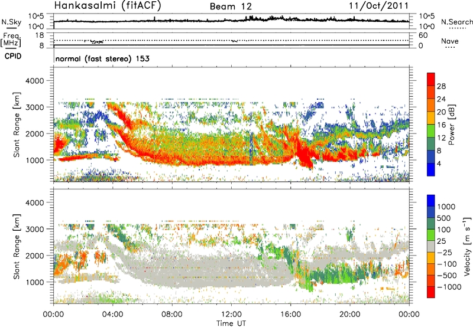The width and height of the screenshot is (473, 327).
Task: Click the 04:00 time tick label
Action: pyautogui.click(x=112, y=315)
